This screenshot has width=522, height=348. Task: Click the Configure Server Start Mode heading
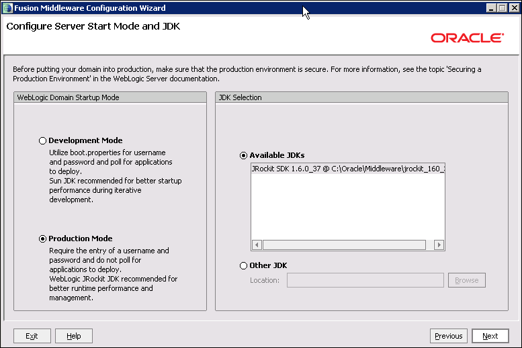coord(93,26)
